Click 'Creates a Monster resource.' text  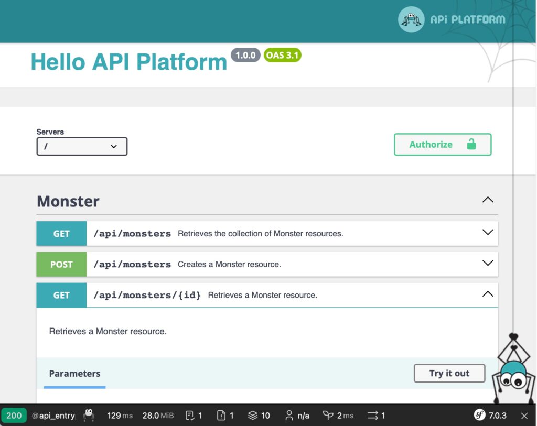229,264
